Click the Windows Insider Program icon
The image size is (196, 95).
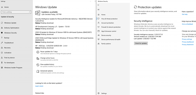point(2,68)
